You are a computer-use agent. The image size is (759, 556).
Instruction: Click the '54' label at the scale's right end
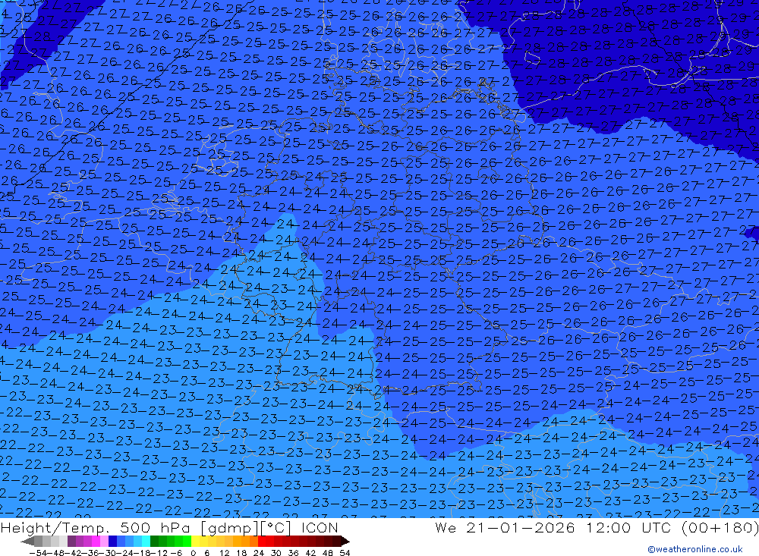(x=345, y=553)
